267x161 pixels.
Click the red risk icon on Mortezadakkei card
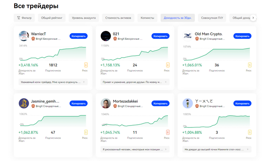pyautogui.click(x=167, y=132)
